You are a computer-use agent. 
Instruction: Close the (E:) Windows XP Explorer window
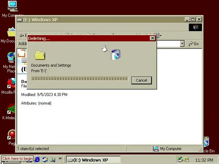coord(199,19)
